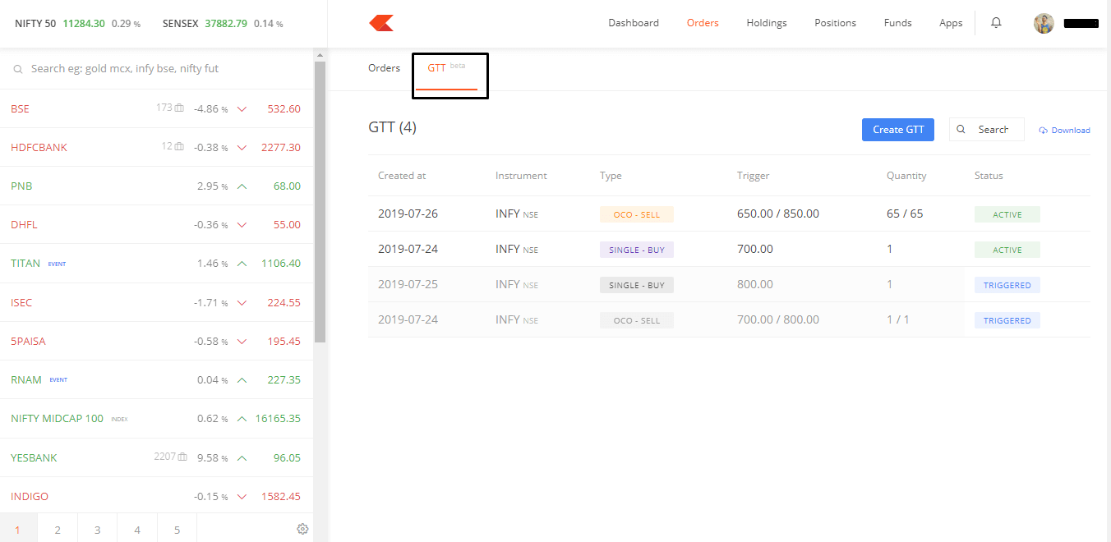The height and width of the screenshot is (542, 1111).
Task: Focus the GTT search field
Action: click(x=987, y=130)
